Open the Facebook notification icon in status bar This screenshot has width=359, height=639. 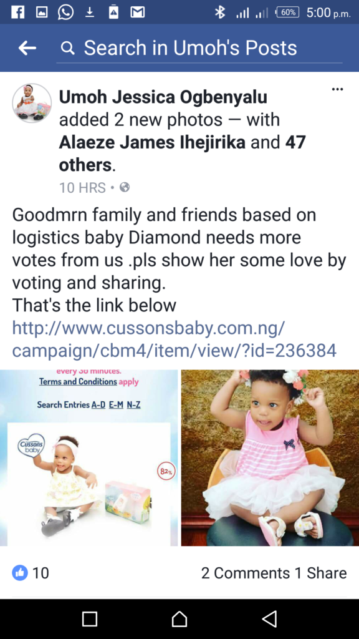(17, 12)
